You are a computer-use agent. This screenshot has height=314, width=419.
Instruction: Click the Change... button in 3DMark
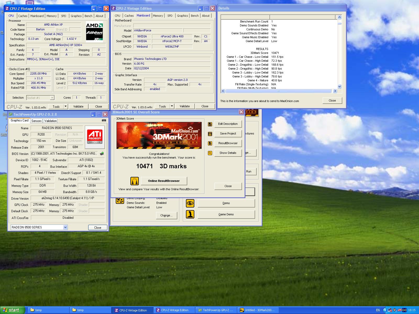(x=167, y=216)
